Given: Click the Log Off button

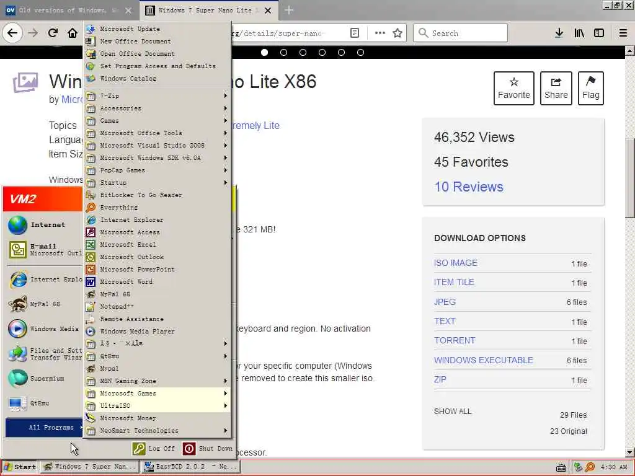Looking at the screenshot, I should click(x=154, y=449).
